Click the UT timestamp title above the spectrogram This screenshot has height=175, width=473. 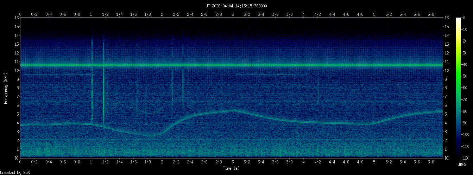click(x=236, y=6)
